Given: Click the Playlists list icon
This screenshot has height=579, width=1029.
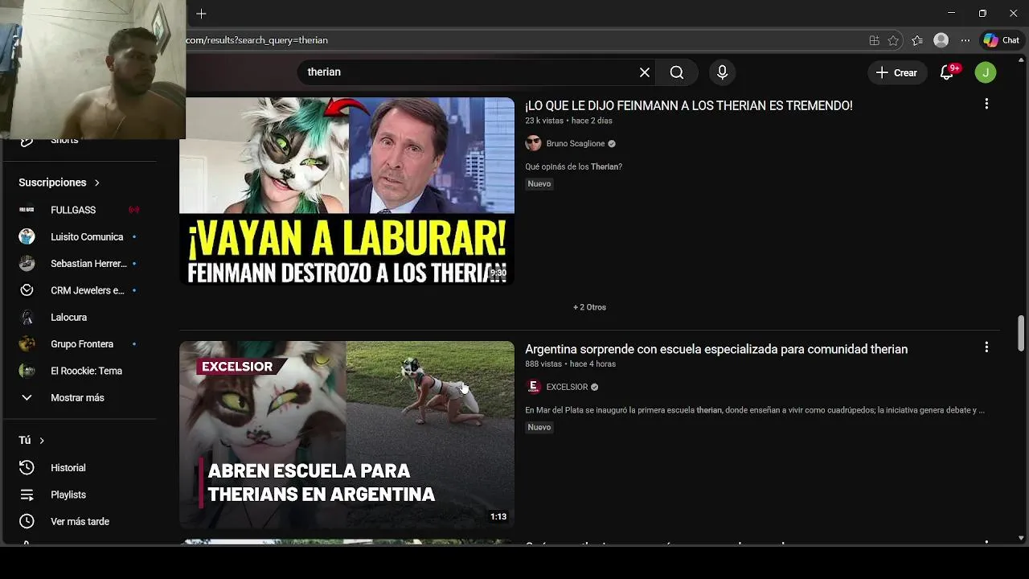Looking at the screenshot, I should [x=27, y=495].
